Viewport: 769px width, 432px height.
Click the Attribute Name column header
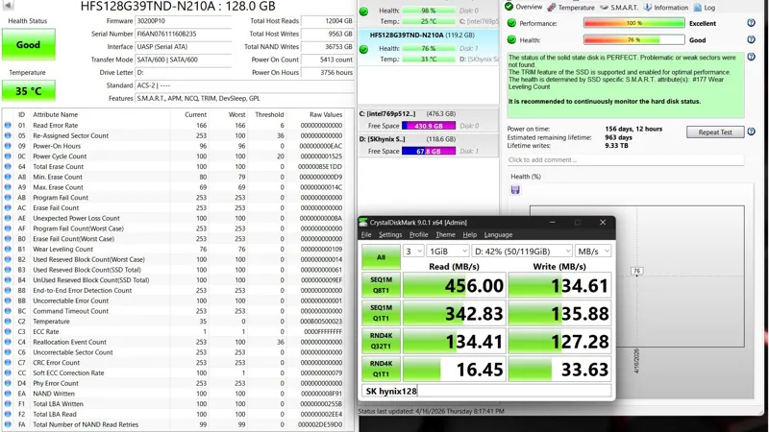[x=56, y=114]
